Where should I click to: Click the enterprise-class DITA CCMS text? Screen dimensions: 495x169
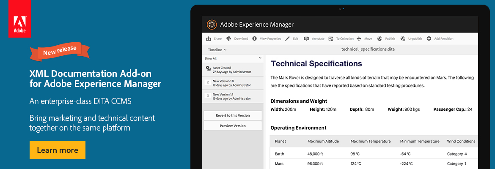point(80,101)
